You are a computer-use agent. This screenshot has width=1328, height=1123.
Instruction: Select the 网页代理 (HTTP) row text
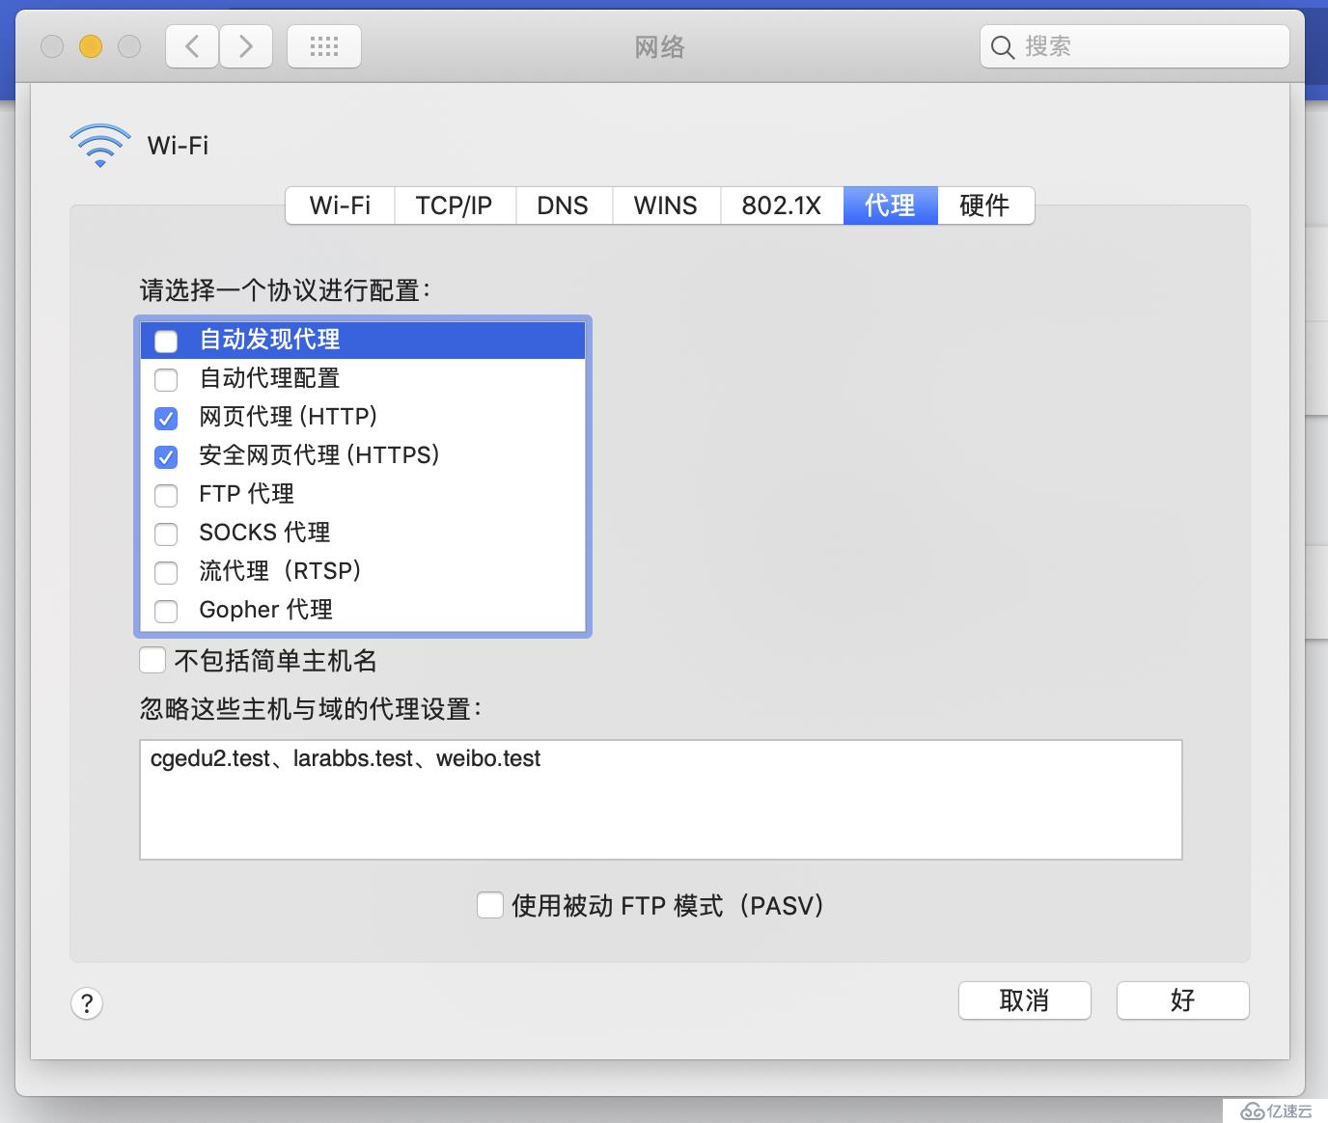(288, 417)
